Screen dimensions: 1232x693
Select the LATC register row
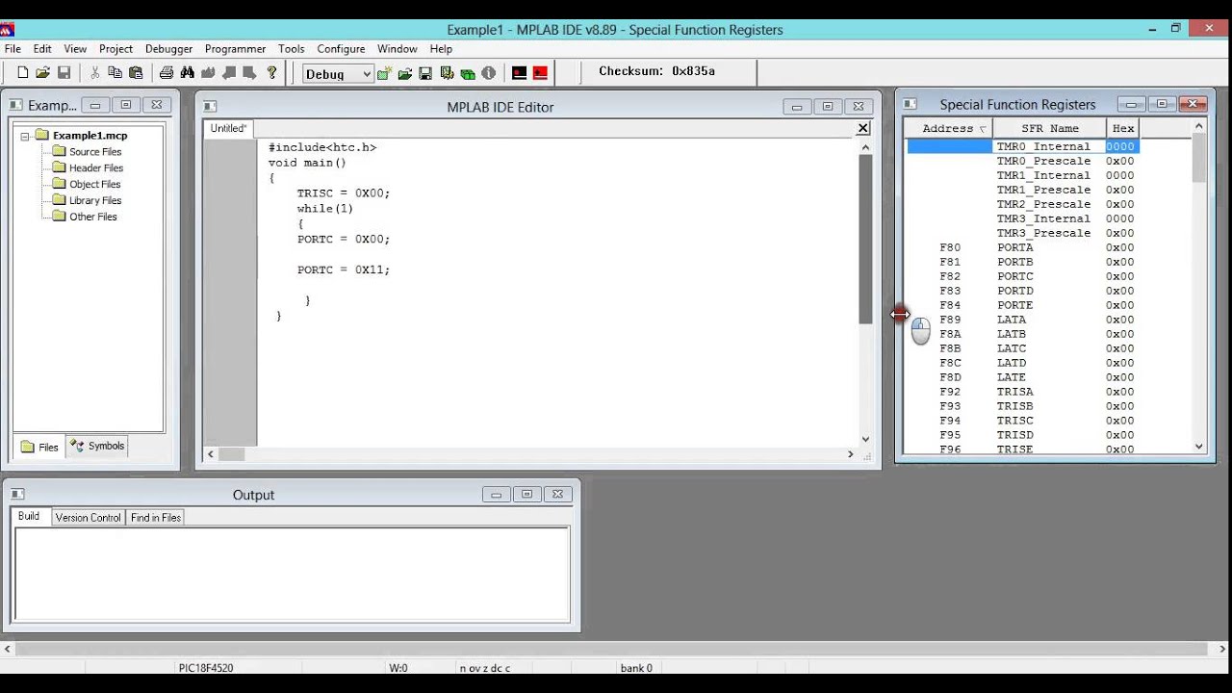pos(1023,348)
